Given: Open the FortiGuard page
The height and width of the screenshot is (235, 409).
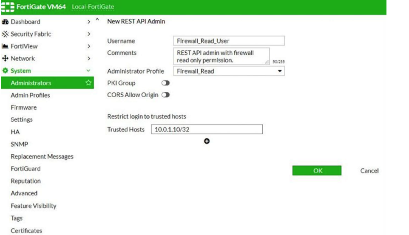Looking at the screenshot, I should point(26,169).
